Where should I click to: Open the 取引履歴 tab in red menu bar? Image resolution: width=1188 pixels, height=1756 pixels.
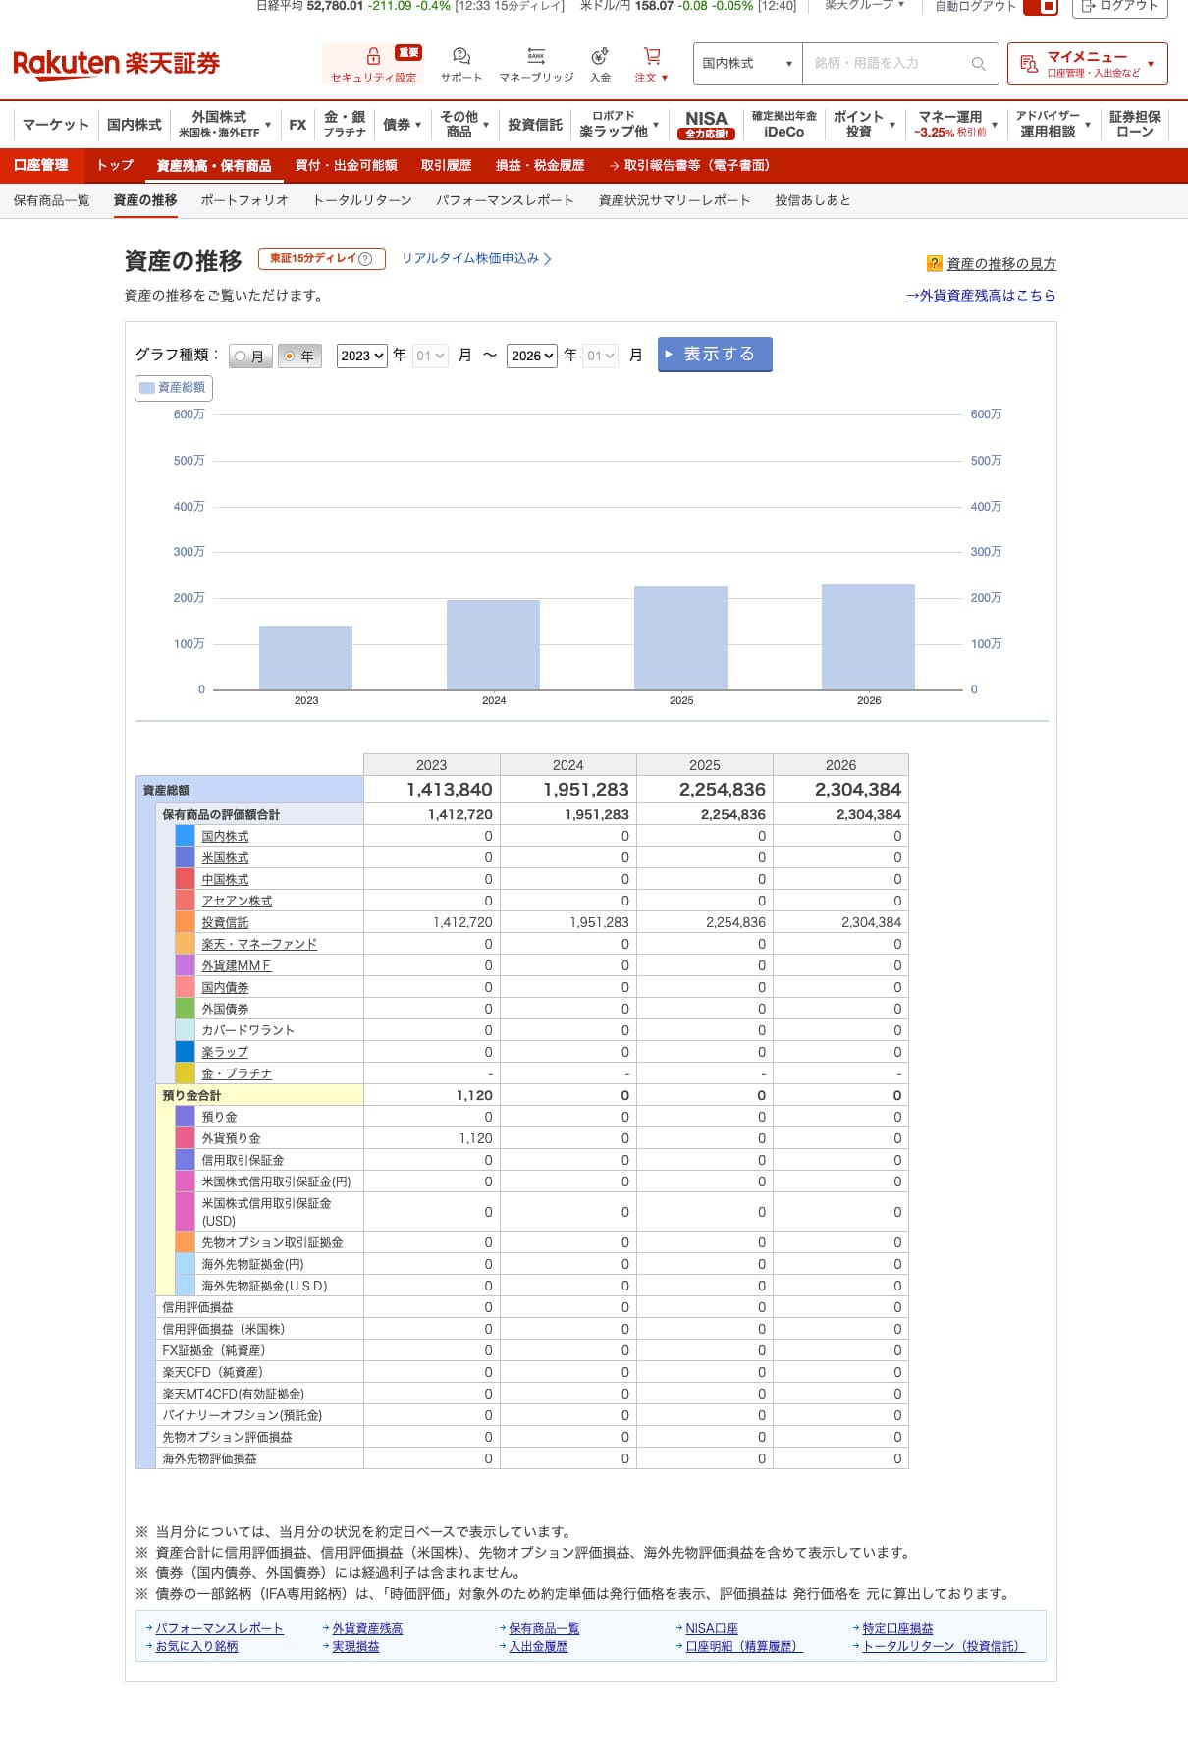[446, 166]
